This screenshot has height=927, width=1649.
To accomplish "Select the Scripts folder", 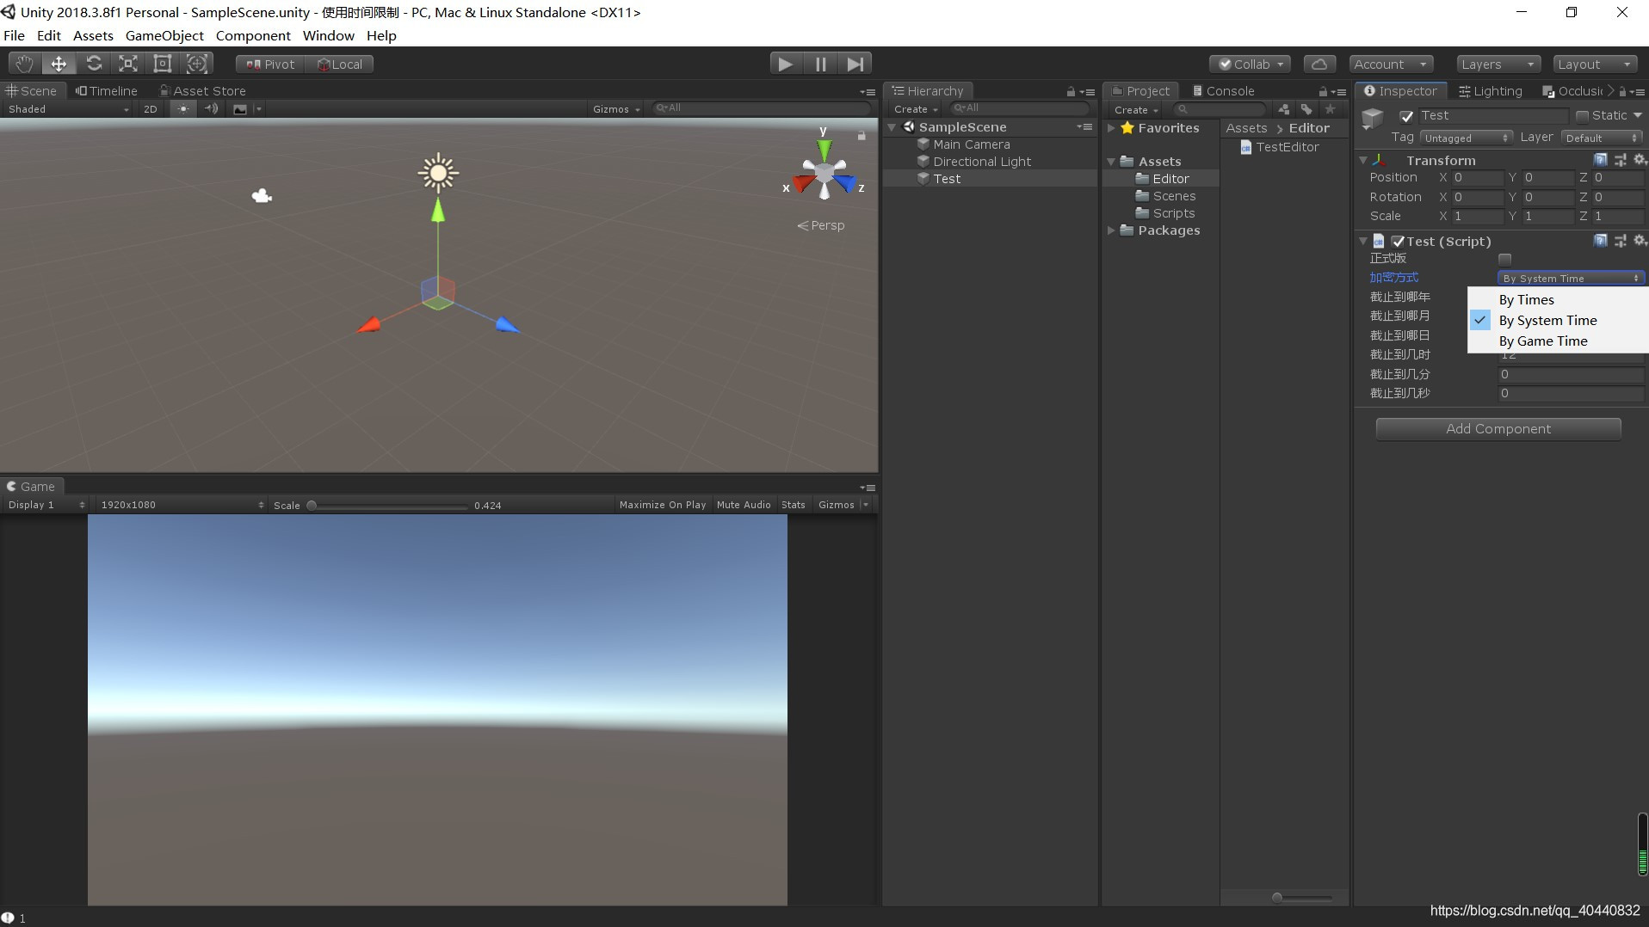I will click(1174, 213).
